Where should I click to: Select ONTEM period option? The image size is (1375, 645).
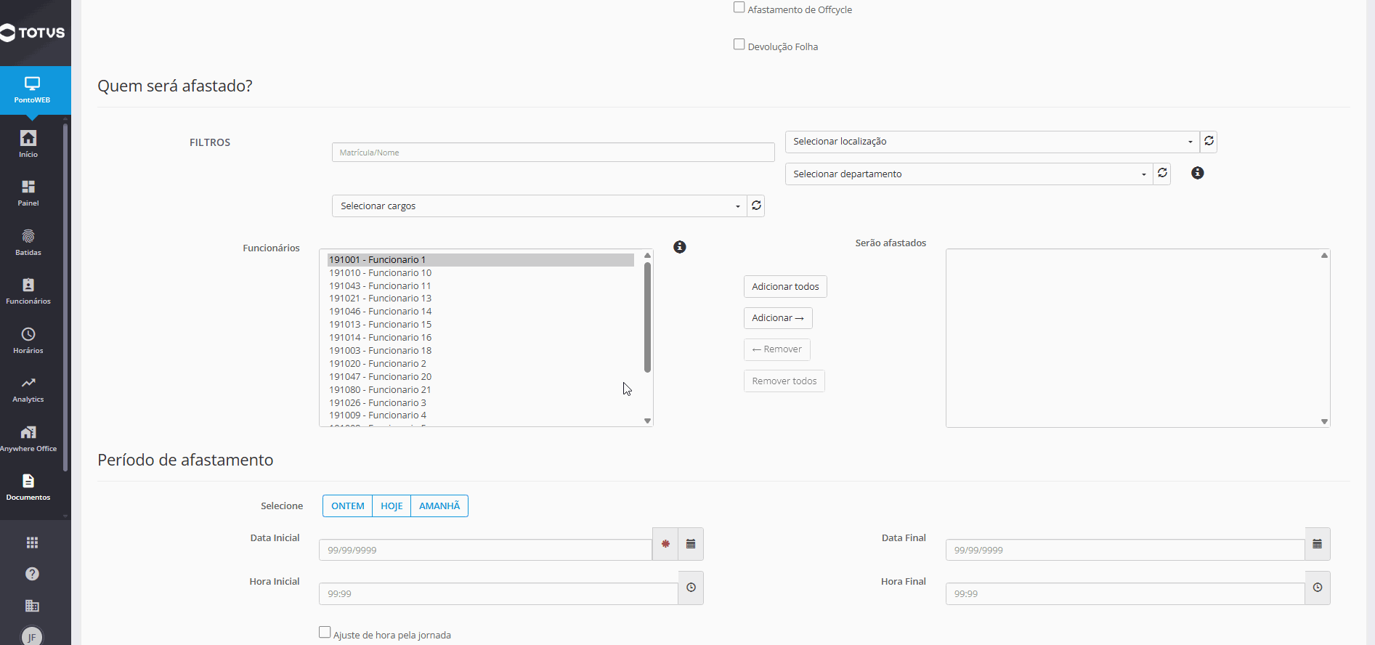point(348,506)
